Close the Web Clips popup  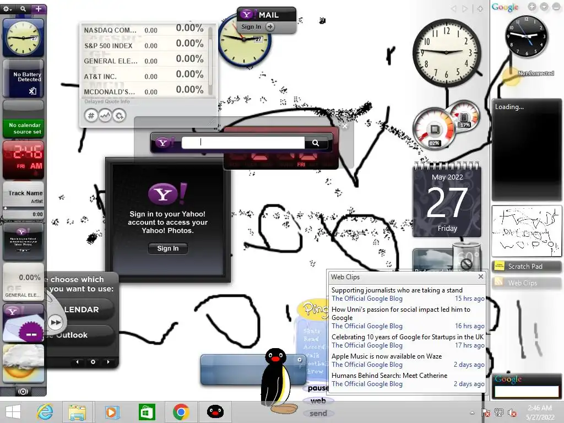(x=481, y=276)
